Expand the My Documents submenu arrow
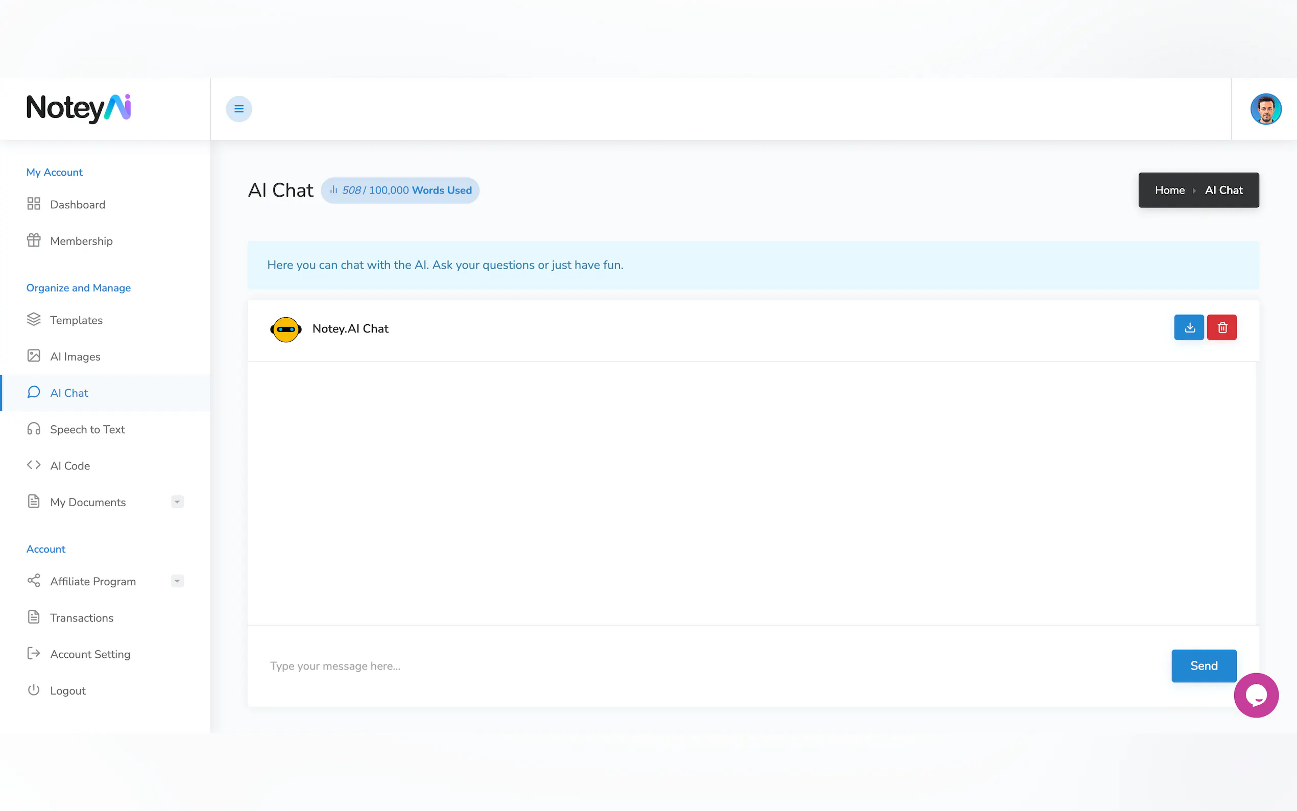 pos(177,502)
